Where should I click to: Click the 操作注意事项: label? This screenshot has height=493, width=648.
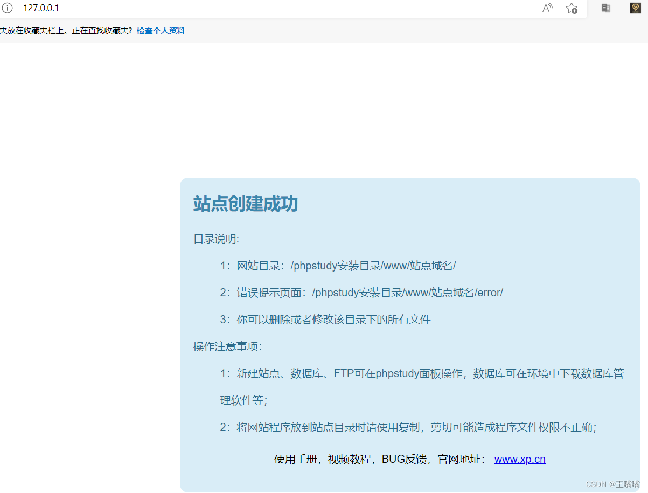228,346
